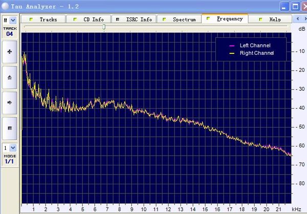The height and width of the screenshot is (214, 307).
Task: Click the MODE 1/1 indicator
Action: coord(10,159)
